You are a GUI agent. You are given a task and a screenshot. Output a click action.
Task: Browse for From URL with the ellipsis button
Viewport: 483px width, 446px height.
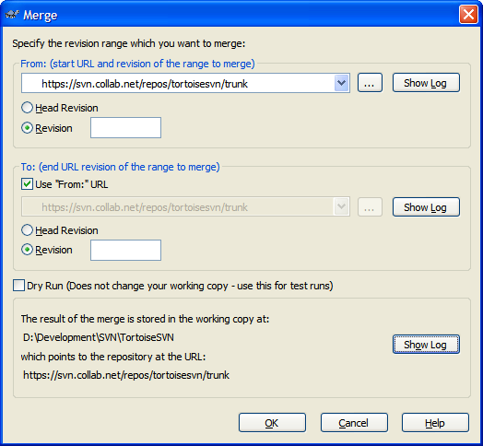(370, 83)
